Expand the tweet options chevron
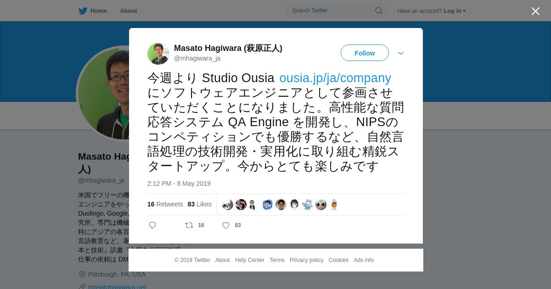 [401, 53]
